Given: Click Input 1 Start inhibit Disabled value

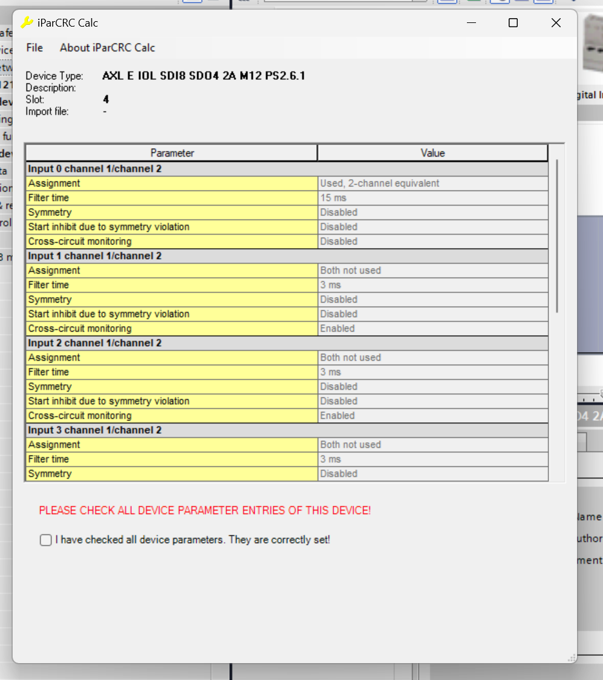Looking at the screenshot, I should pyautogui.click(x=432, y=314).
